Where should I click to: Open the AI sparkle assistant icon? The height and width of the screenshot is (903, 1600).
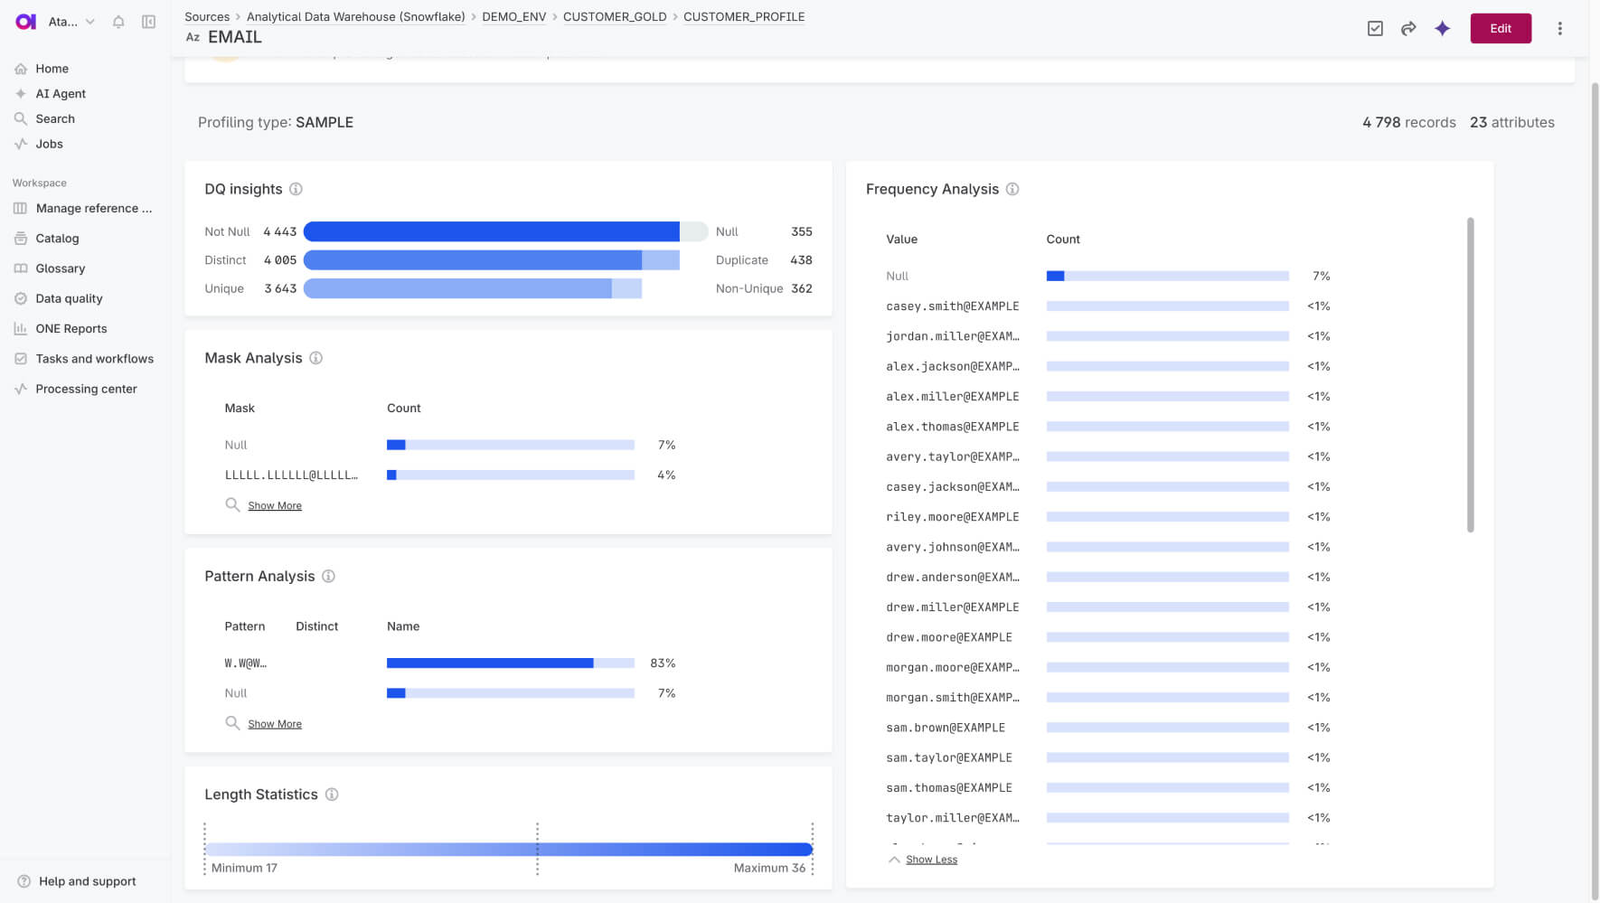pyautogui.click(x=1442, y=29)
